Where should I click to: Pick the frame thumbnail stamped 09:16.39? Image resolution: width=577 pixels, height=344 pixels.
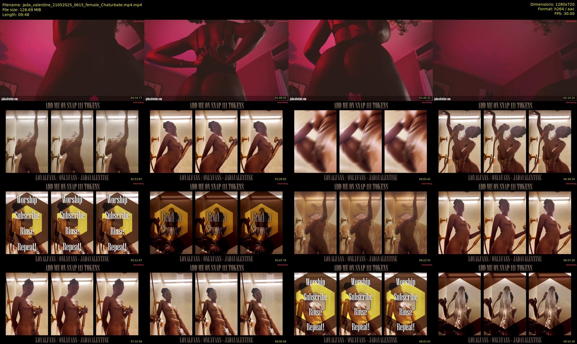tap(505, 304)
